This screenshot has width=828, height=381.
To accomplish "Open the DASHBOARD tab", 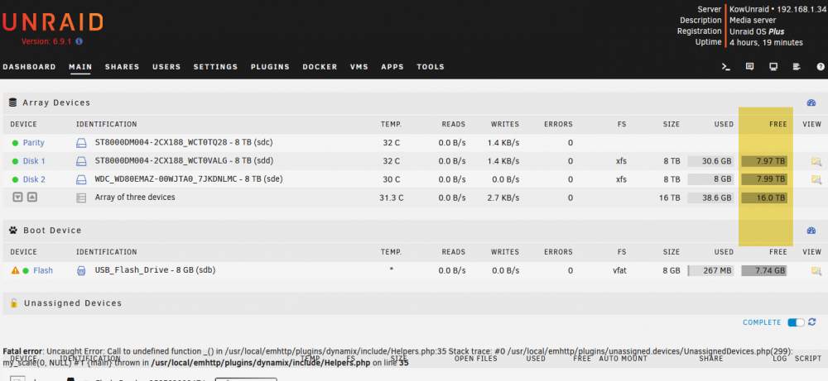I will click(29, 67).
